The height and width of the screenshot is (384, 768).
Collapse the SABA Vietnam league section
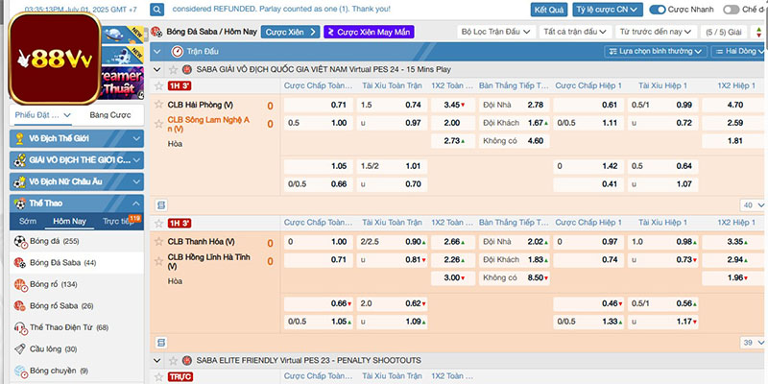[159, 70]
